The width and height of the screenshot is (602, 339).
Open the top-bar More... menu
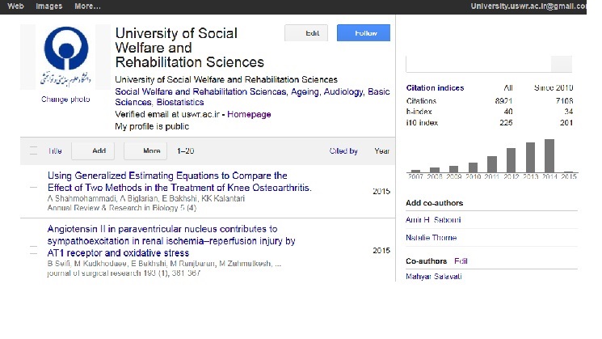point(87,6)
